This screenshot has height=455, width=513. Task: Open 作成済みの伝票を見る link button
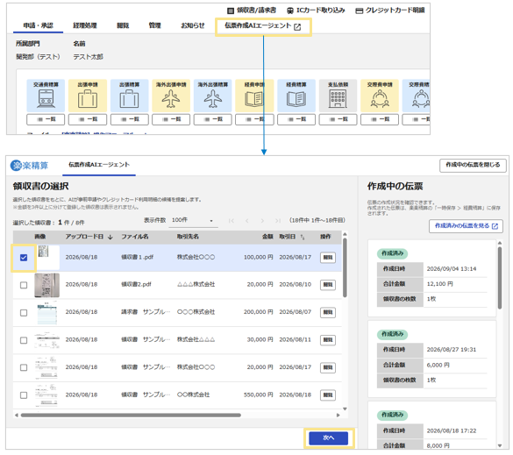[x=466, y=226]
